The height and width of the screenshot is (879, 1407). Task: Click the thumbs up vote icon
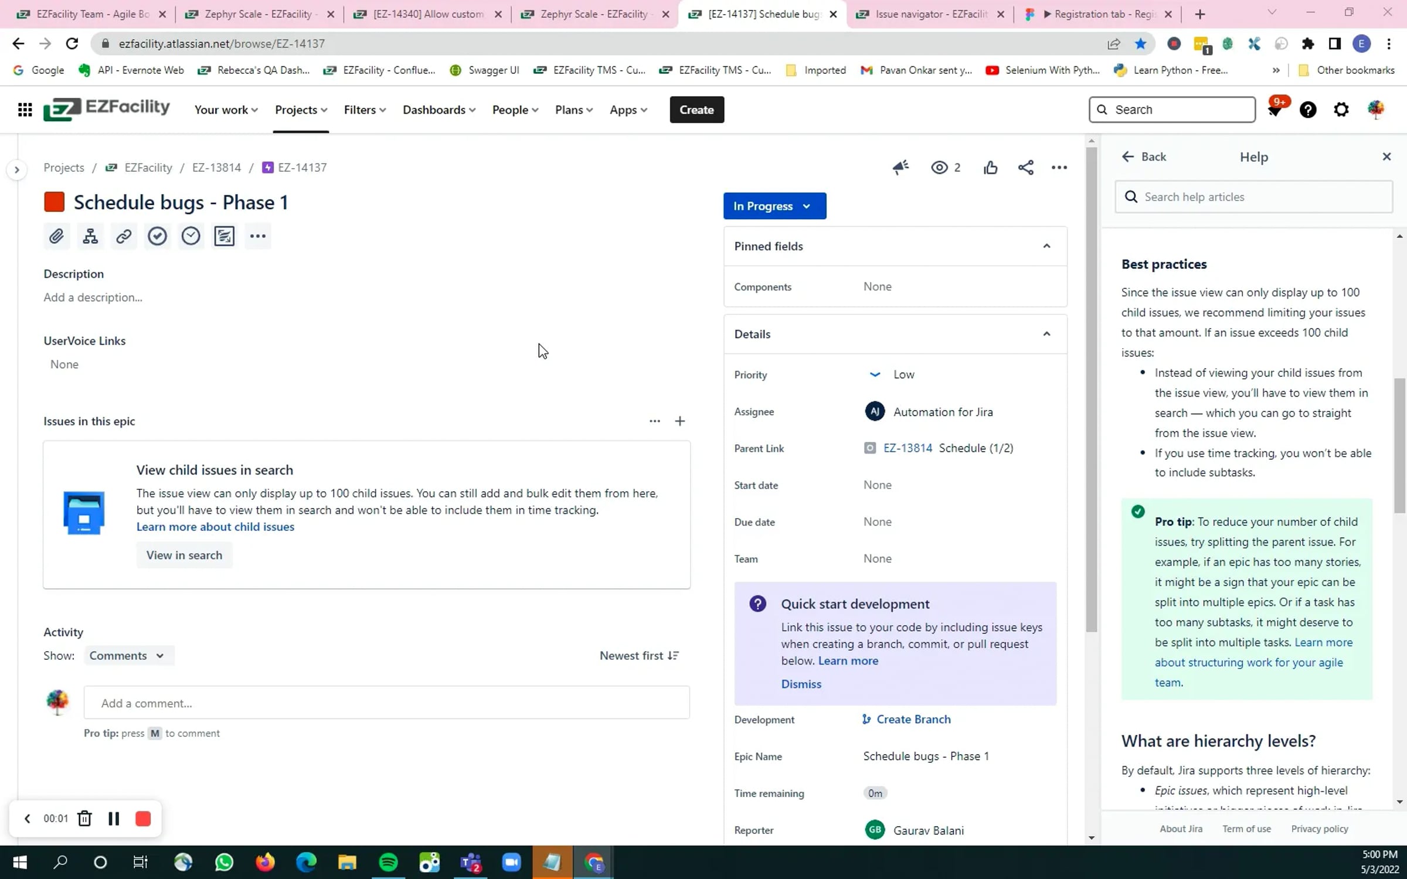tap(990, 168)
